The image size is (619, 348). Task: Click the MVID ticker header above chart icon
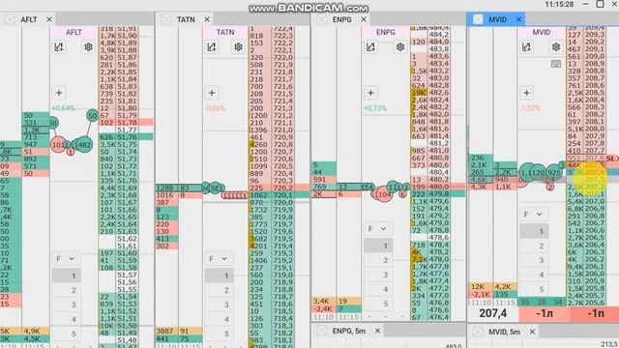[542, 32]
